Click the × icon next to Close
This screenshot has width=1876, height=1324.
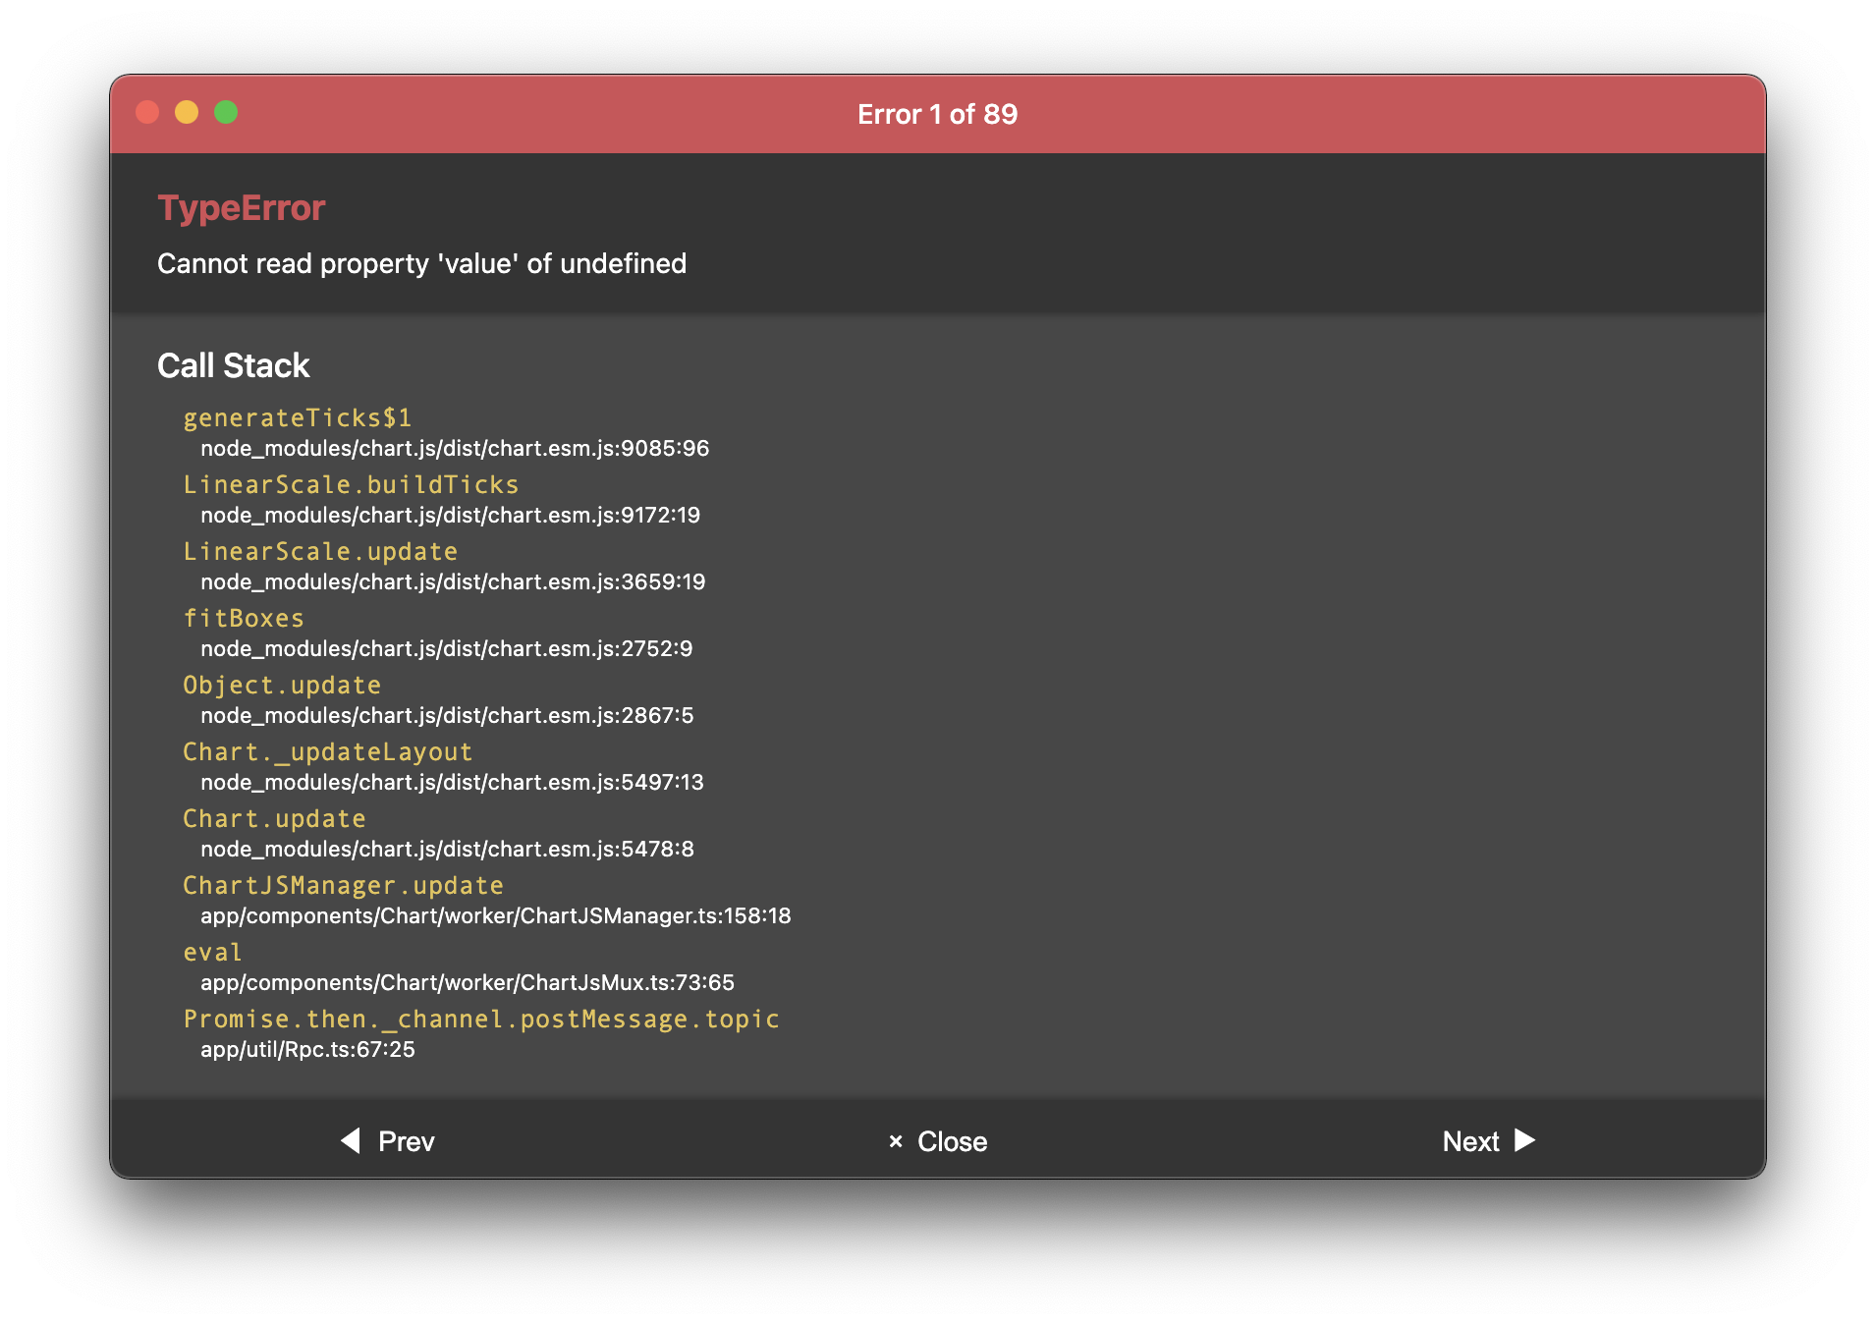point(895,1141)
